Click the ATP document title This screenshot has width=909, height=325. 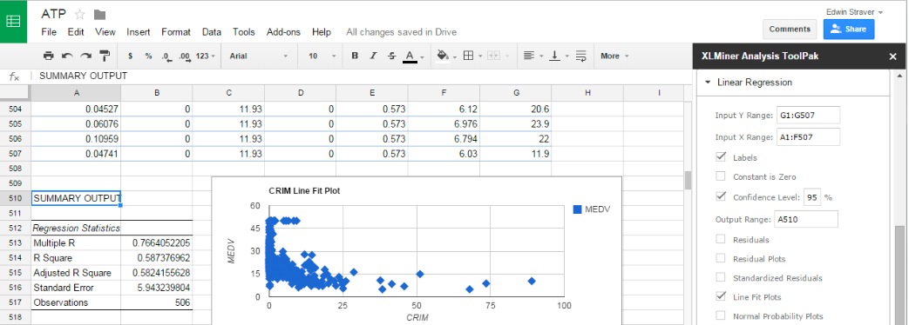coord(53,15)
